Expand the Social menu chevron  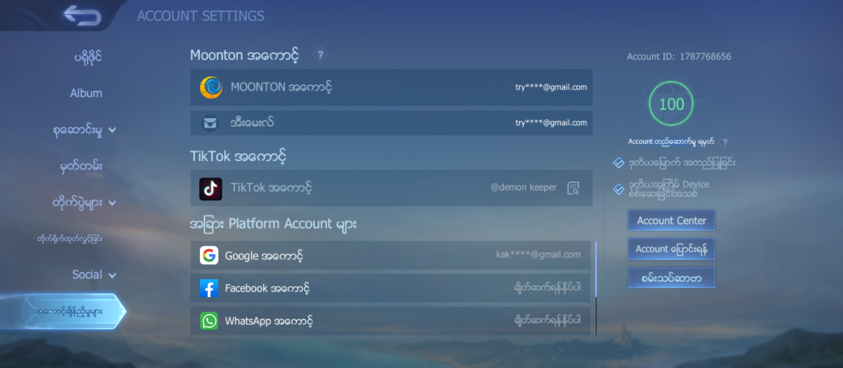coord(112,275)
